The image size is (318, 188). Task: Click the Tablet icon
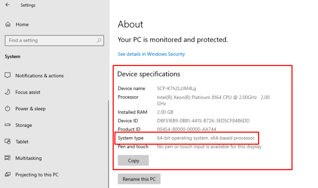[x=7, y=141]
